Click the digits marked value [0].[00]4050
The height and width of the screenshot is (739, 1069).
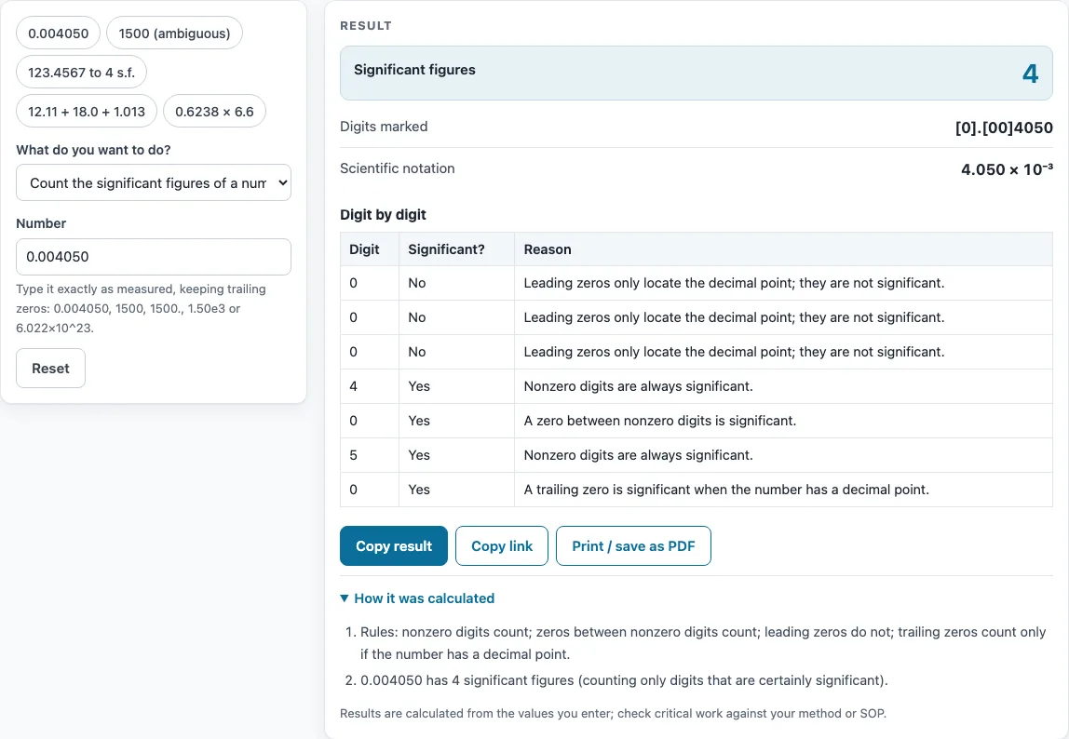[1004, 128]
